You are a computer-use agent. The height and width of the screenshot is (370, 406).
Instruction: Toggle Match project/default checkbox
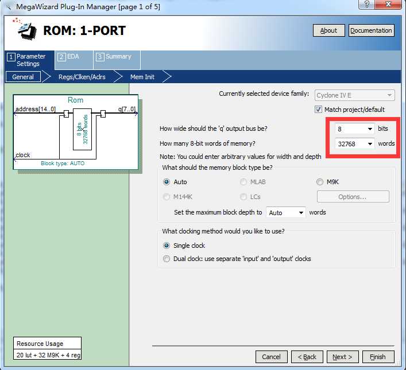[318, 110]
